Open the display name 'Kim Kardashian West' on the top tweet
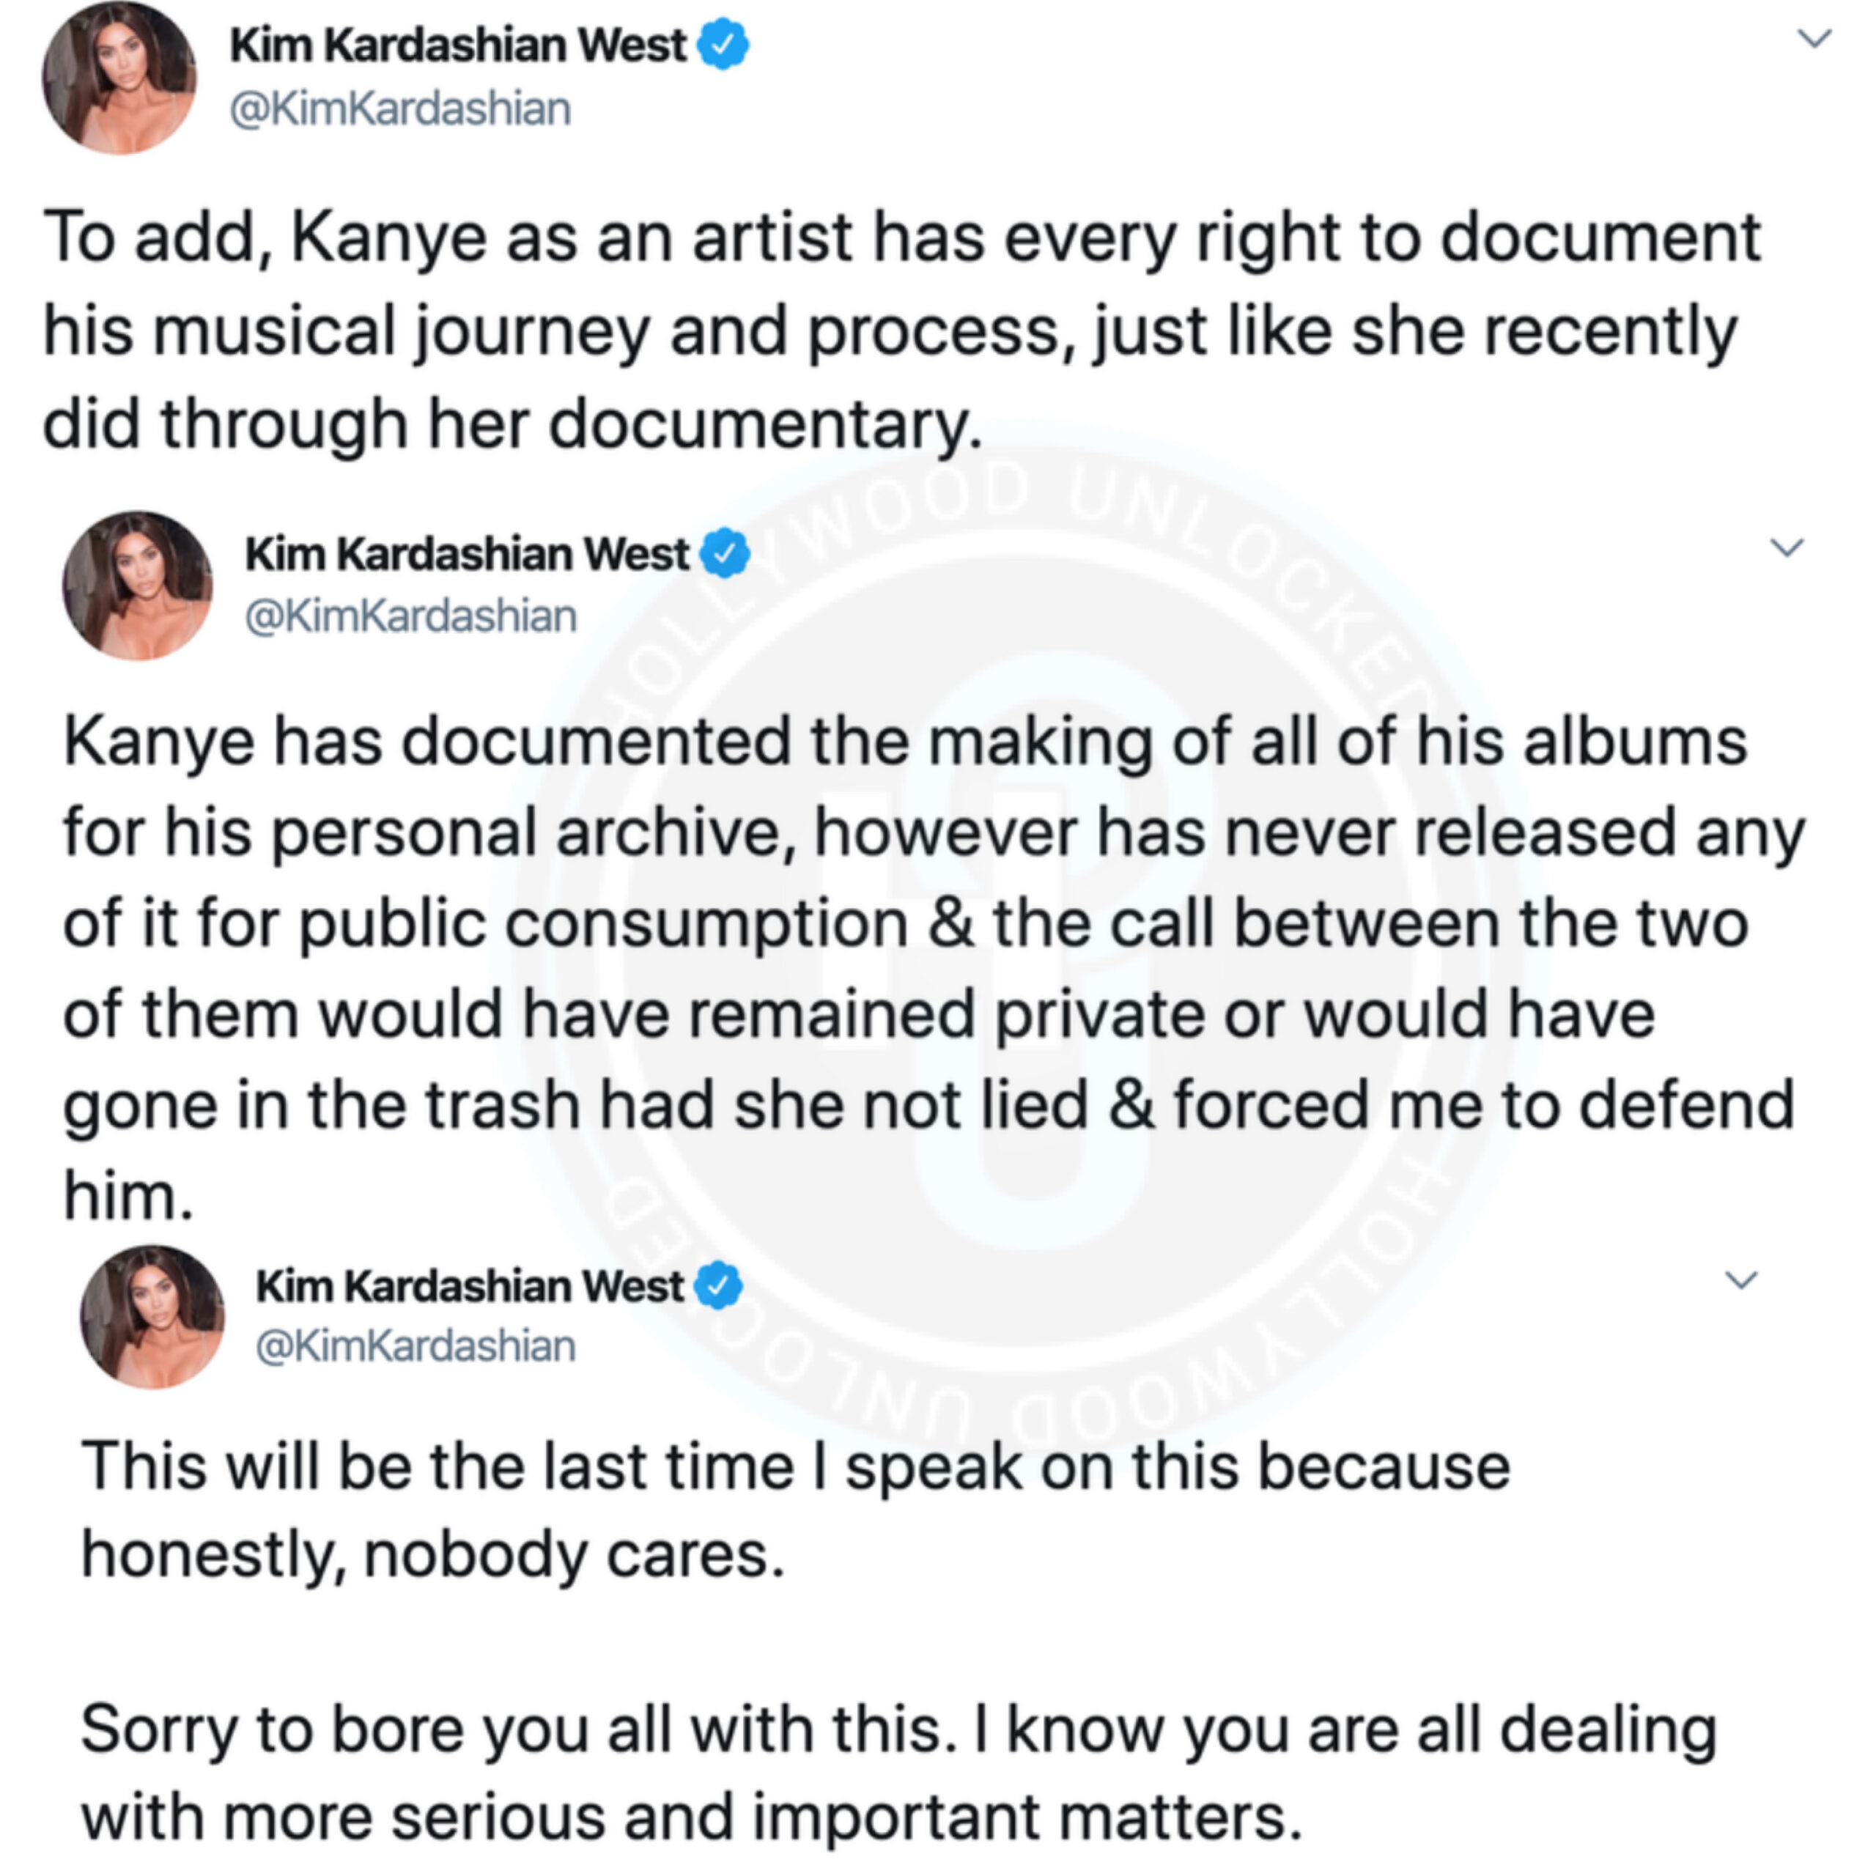Image resolution: width=1876 pixels, height=1876 pixels. tap(457, 45)
